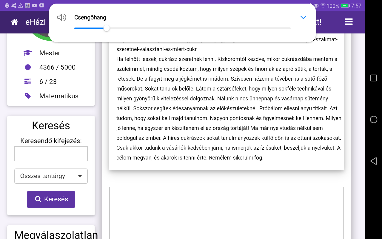Click the circle icon beside 4366 / 5000
Image resolution: width=382 pixels, height=239 pixels.
click(x=28, y=67)
